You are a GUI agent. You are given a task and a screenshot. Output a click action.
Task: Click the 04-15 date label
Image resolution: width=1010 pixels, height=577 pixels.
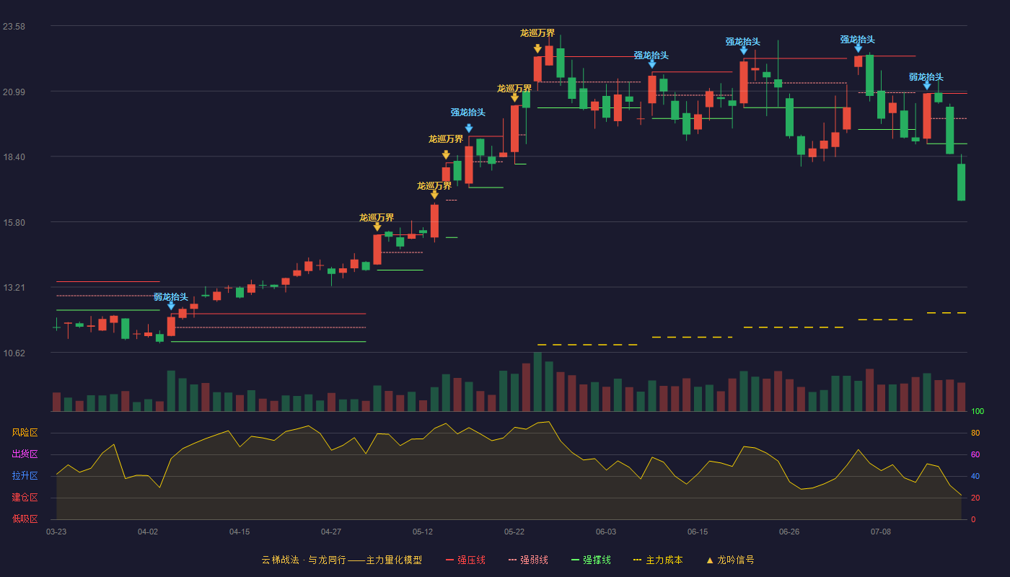(x=240, y=532)
